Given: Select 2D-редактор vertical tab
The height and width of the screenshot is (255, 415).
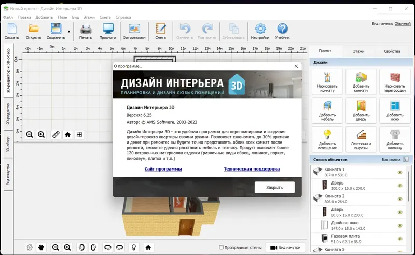Looking at the screenshot, I should point(8,114).
